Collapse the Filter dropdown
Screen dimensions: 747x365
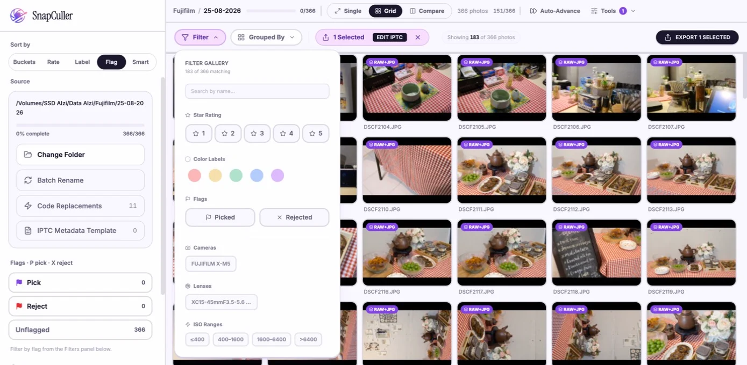click(200, 37)
